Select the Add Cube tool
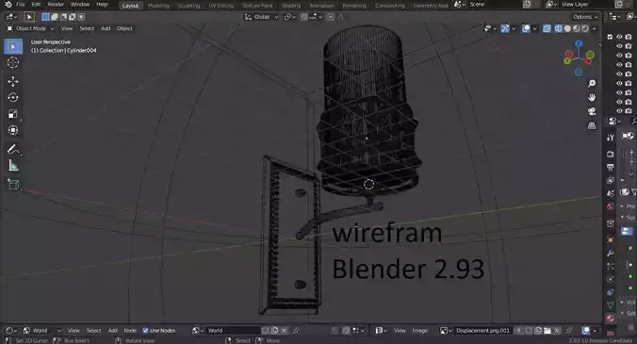 [13, 185]
